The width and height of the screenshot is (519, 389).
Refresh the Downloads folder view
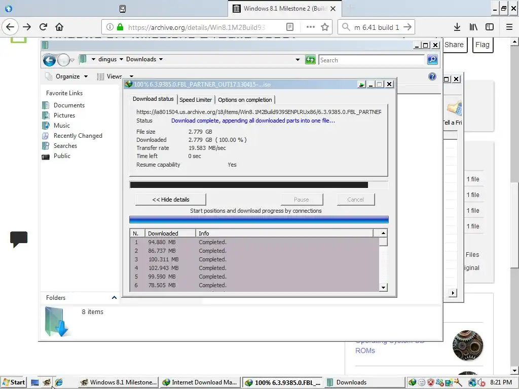(x=310, y=60)
